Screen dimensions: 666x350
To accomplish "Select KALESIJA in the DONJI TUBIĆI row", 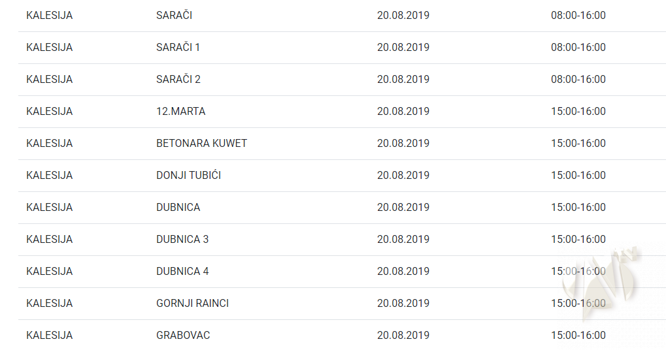I will [x=49, y=176].
